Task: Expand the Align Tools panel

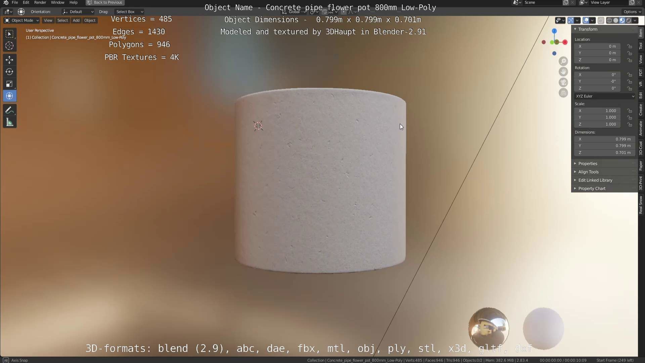Action: point(605,172)
